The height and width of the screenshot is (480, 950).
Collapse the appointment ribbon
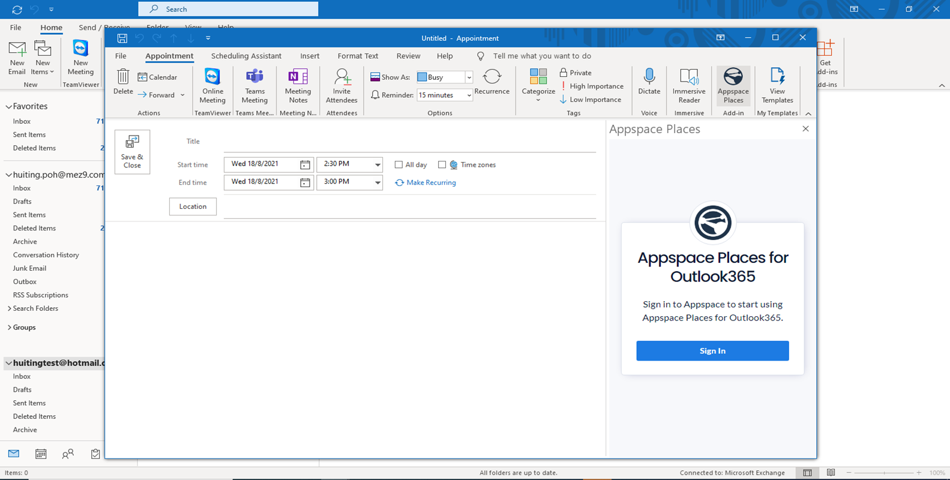click(808, 113)
